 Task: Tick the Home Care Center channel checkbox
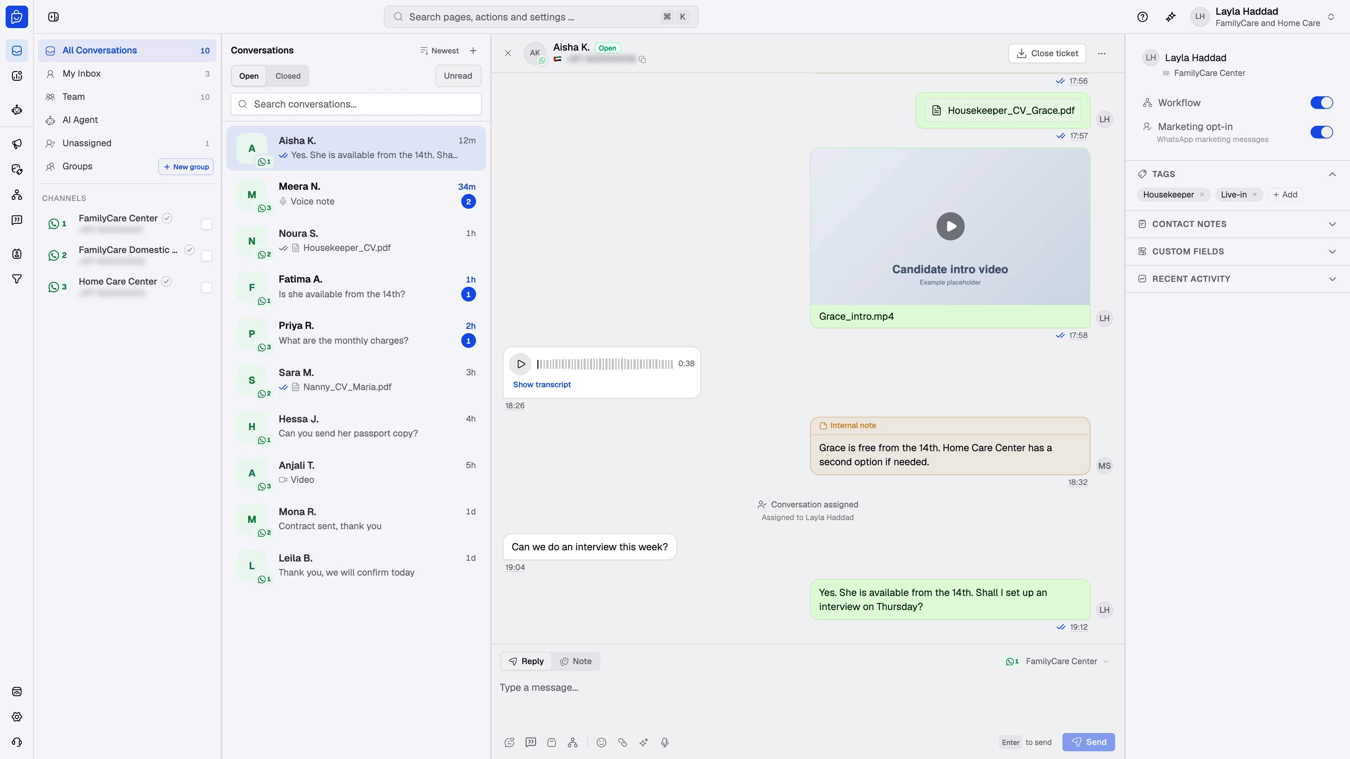tap(206, 287)
